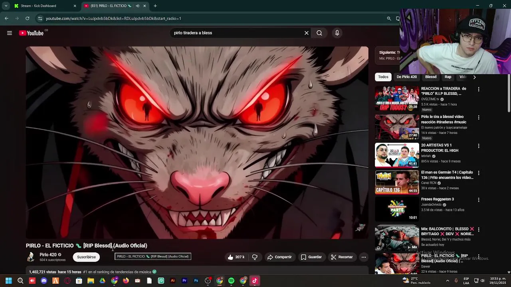Close the PIRLO - EL FICTICIO tab
Viewport: 511px width, 287px height.
145,6
